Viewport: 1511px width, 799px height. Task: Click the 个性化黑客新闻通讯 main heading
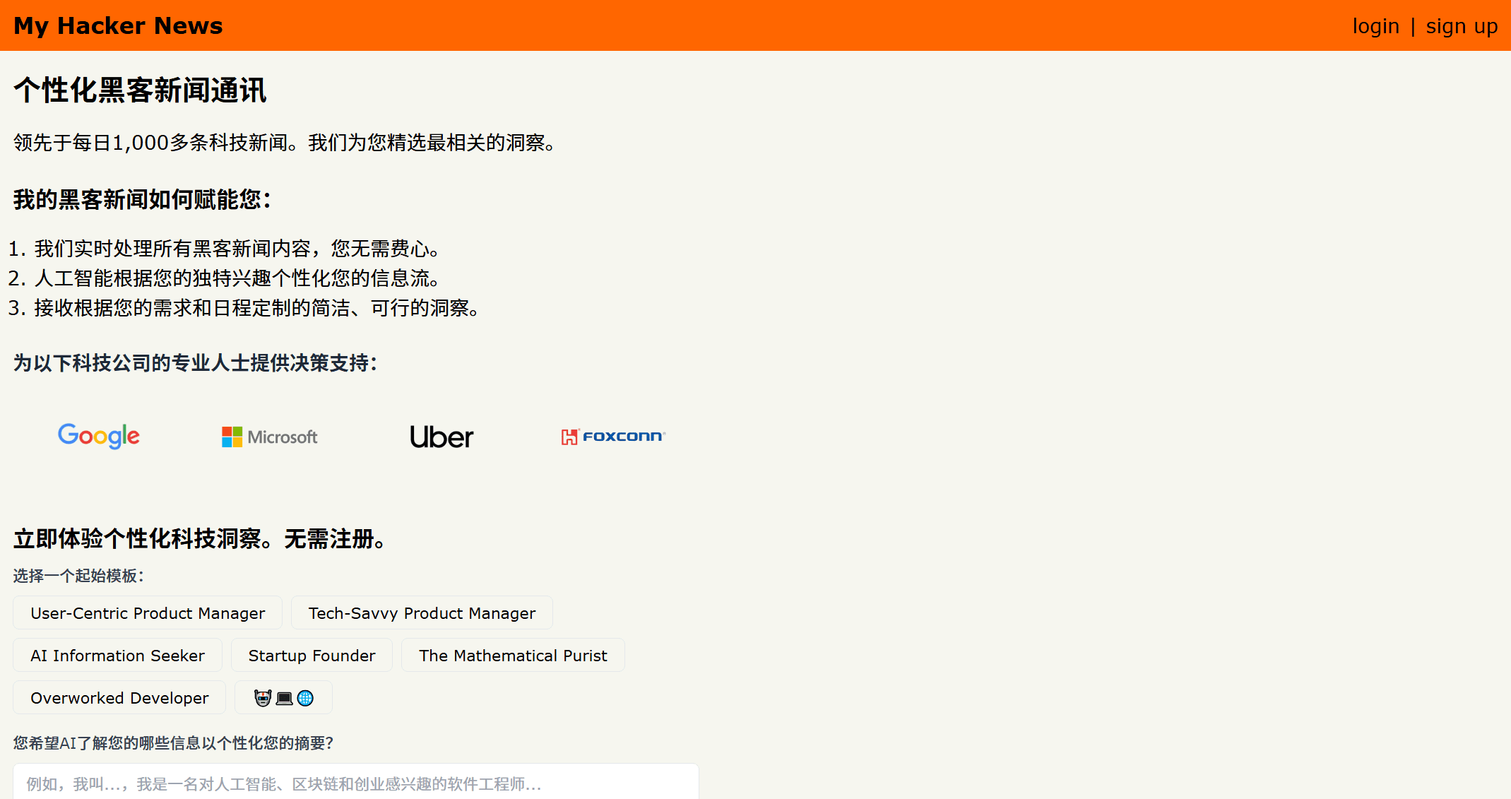click(140, 90)
